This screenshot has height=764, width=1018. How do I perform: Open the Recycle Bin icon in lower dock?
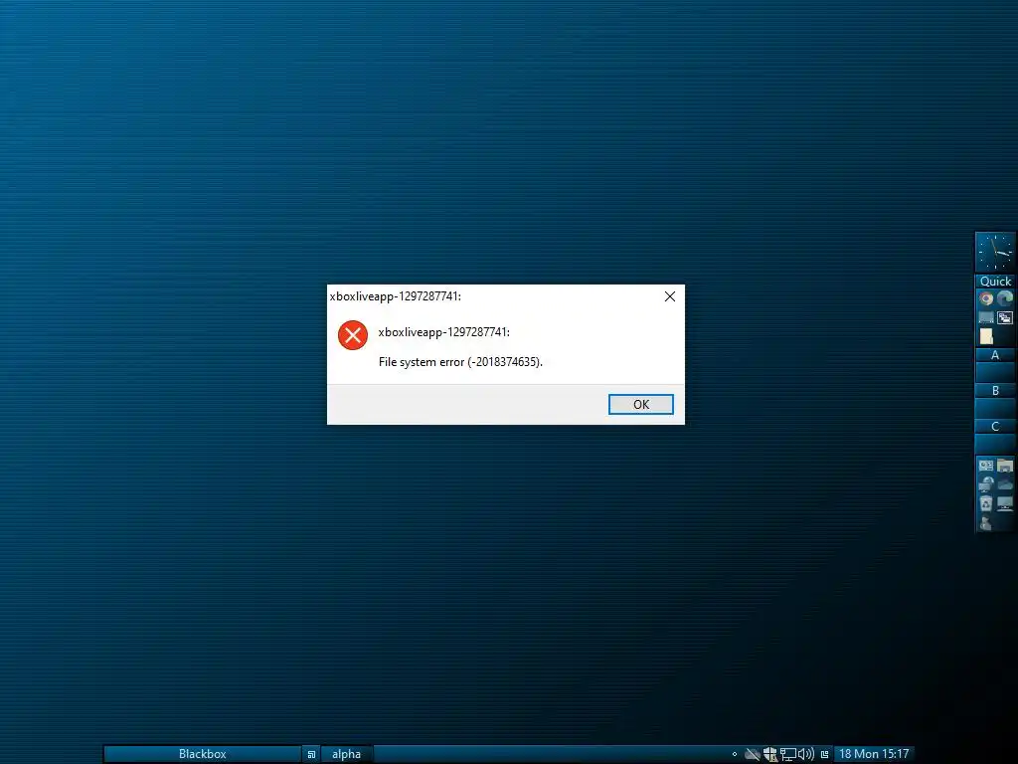point(986,503)
